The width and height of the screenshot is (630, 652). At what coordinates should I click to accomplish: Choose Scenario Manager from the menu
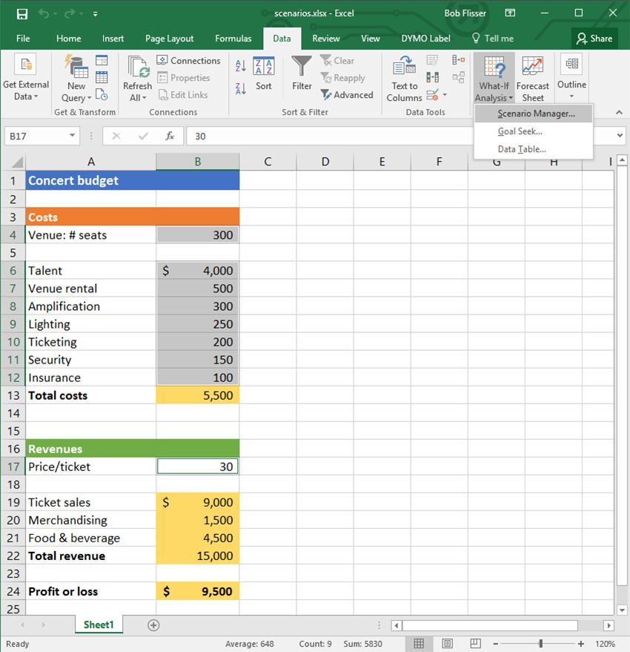coord(534,113)
